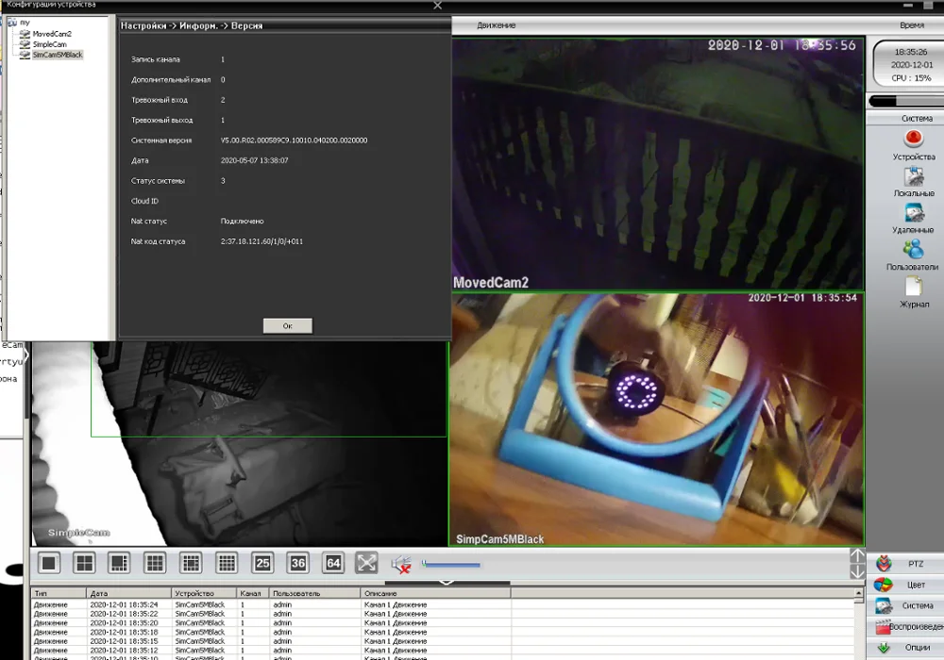
Task: Select nine-view grid layout
Action: (155, 563)
